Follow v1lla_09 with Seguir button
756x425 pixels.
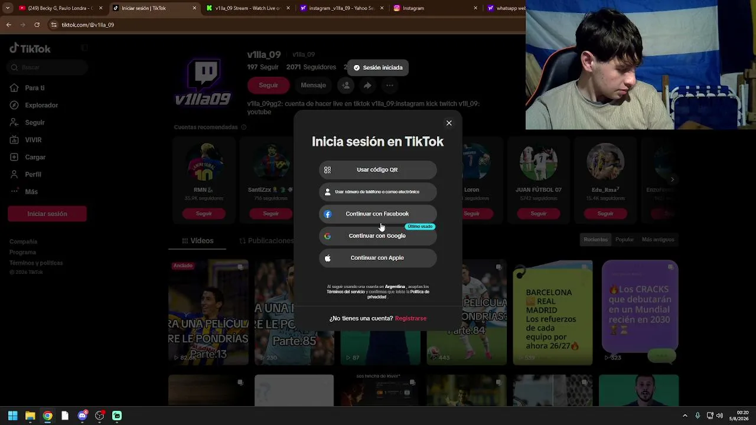(x=268, y=86)
